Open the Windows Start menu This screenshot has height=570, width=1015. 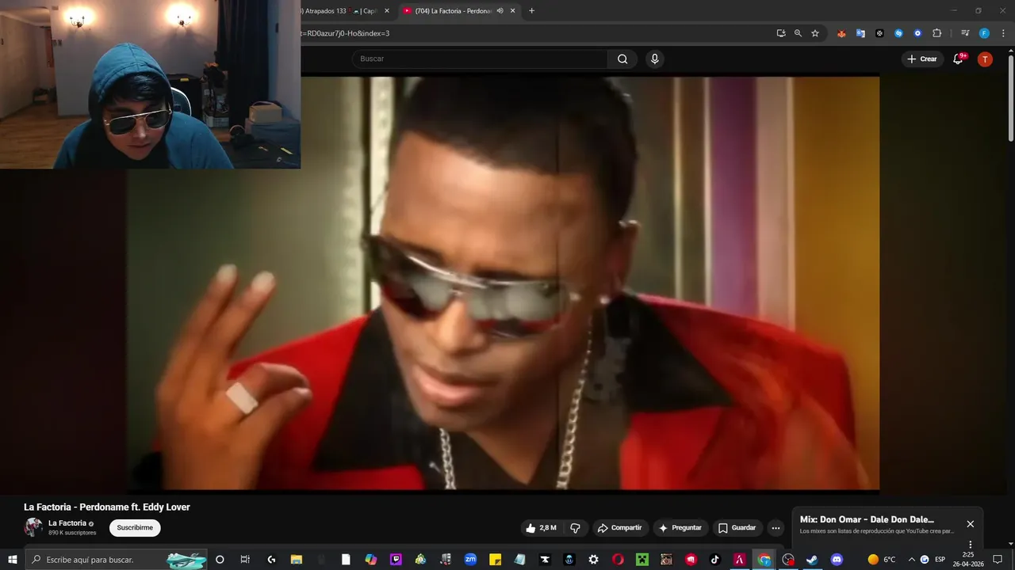(x=13, y=560)
